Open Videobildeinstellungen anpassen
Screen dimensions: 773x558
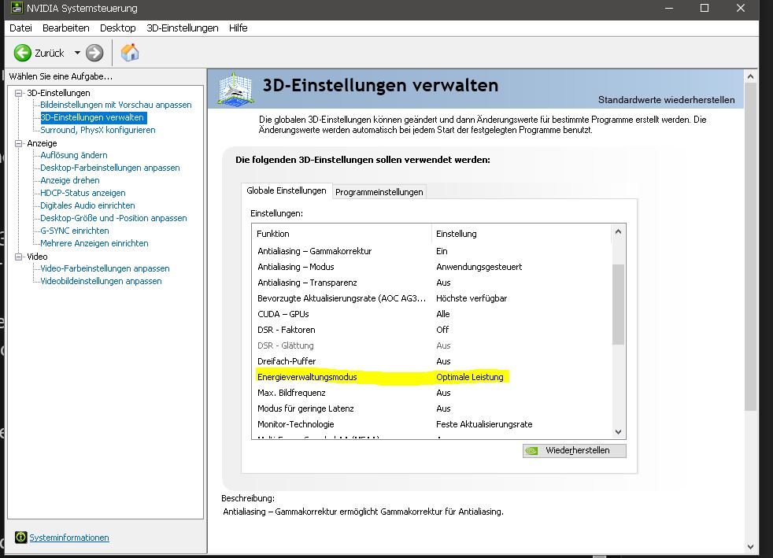(101, 282)
